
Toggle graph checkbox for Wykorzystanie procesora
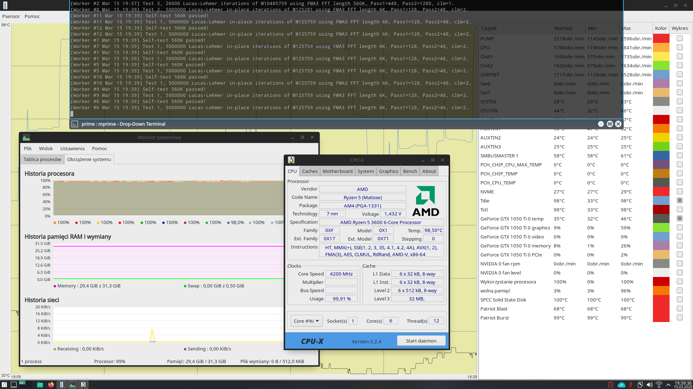680,281
